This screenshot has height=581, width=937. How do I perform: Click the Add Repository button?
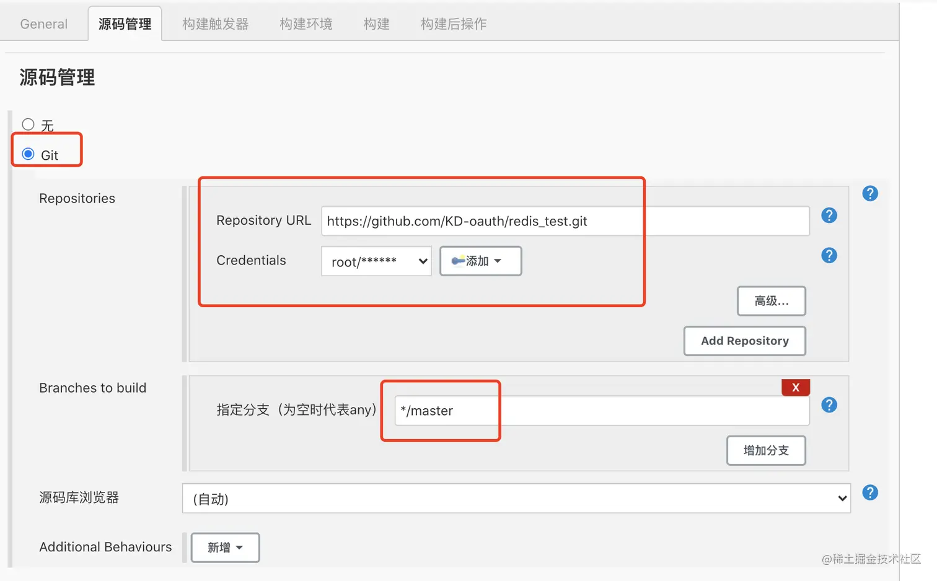[x=745, y=341]
